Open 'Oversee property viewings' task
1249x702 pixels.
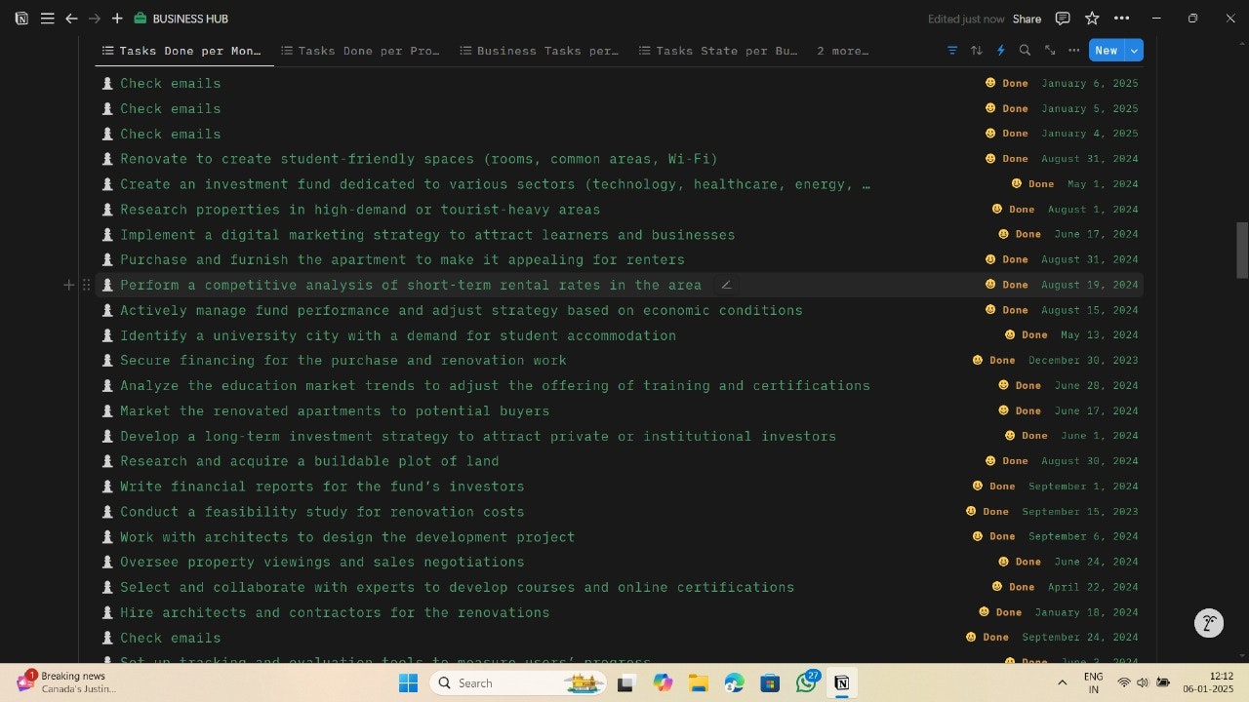(x=322, y=563)
